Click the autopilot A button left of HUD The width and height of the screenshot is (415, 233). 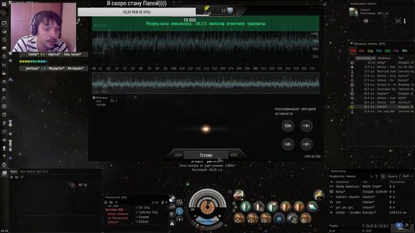[172, 224]
